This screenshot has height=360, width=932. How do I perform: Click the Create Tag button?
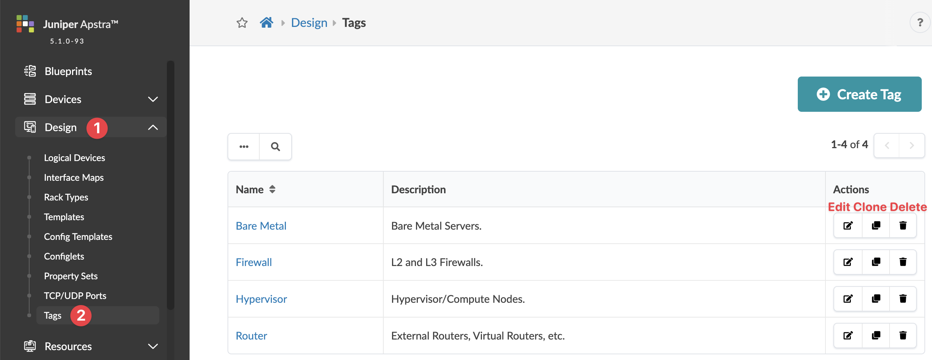(x=859, y=94)
